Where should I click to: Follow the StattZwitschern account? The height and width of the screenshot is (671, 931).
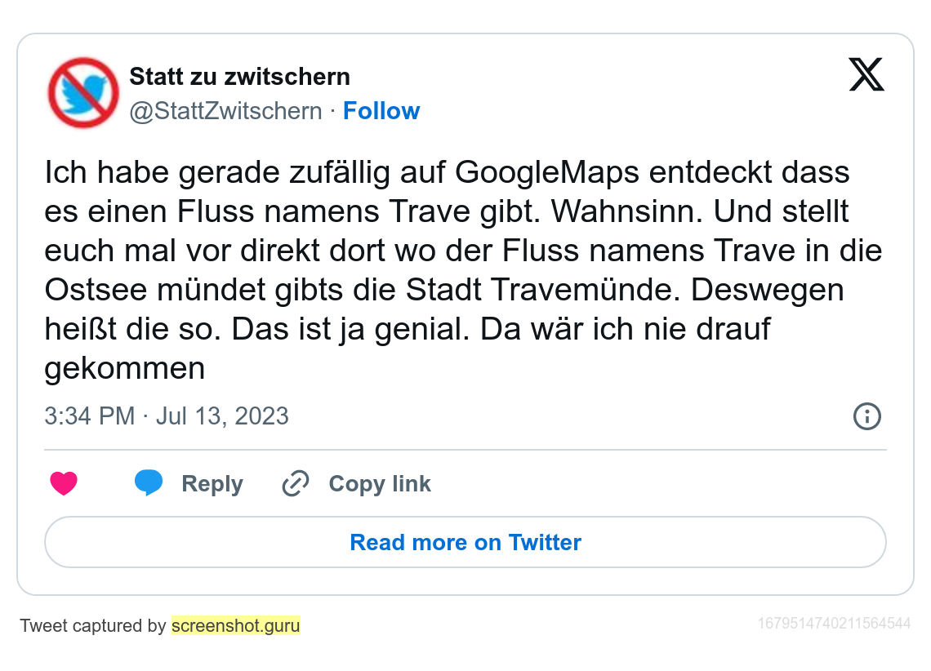click(381, 111)
